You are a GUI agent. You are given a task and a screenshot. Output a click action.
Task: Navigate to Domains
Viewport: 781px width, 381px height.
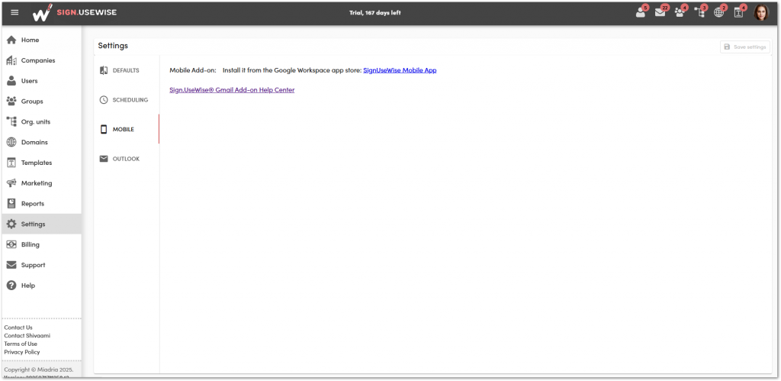click(41, 142)
